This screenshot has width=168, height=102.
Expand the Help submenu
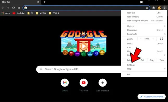[x=144, y=69]
